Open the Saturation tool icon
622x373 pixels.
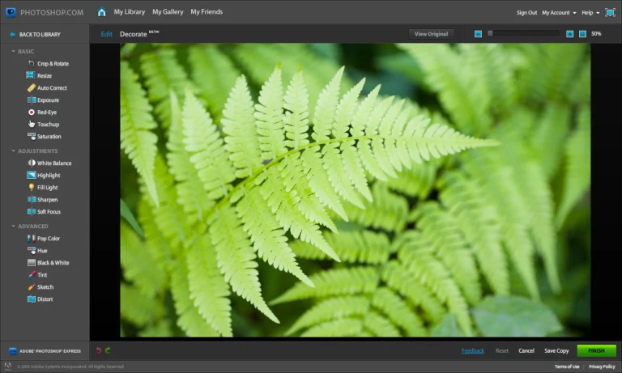pyautogui.click(x=32, y=137)
